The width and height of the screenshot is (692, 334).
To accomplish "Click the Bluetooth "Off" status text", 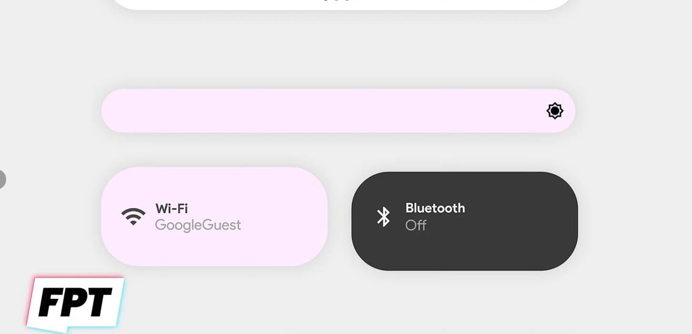I will click(416, 225).
